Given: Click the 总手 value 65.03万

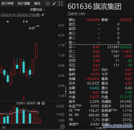Looking at the screenshot, I should point(93,83).
